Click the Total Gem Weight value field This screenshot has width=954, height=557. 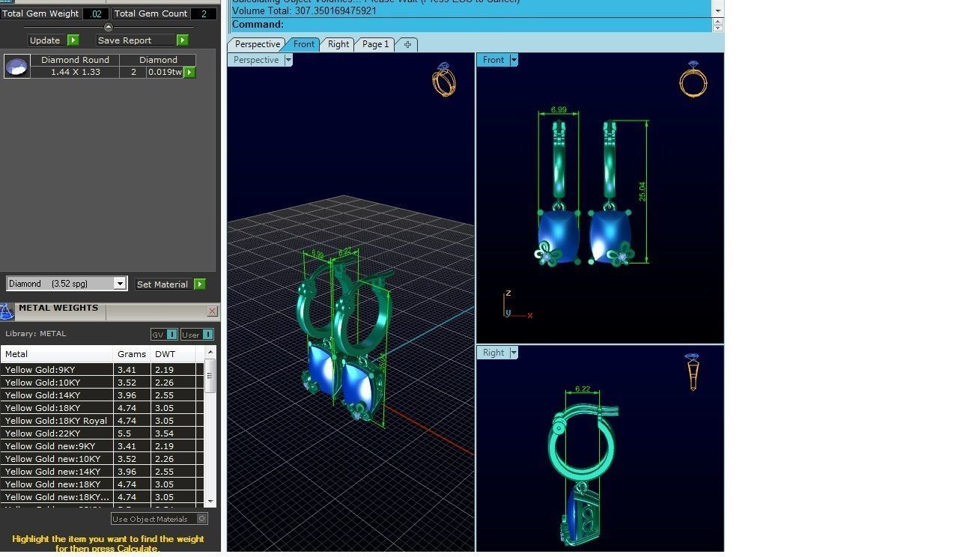pyautogui.click(x=96, y=13)
